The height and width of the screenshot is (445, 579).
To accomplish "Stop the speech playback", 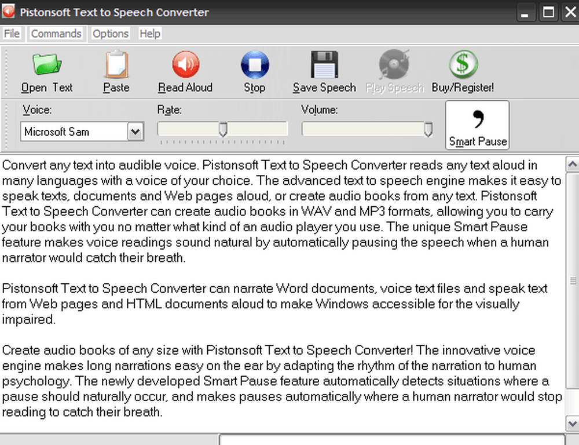I will (255, 72).
